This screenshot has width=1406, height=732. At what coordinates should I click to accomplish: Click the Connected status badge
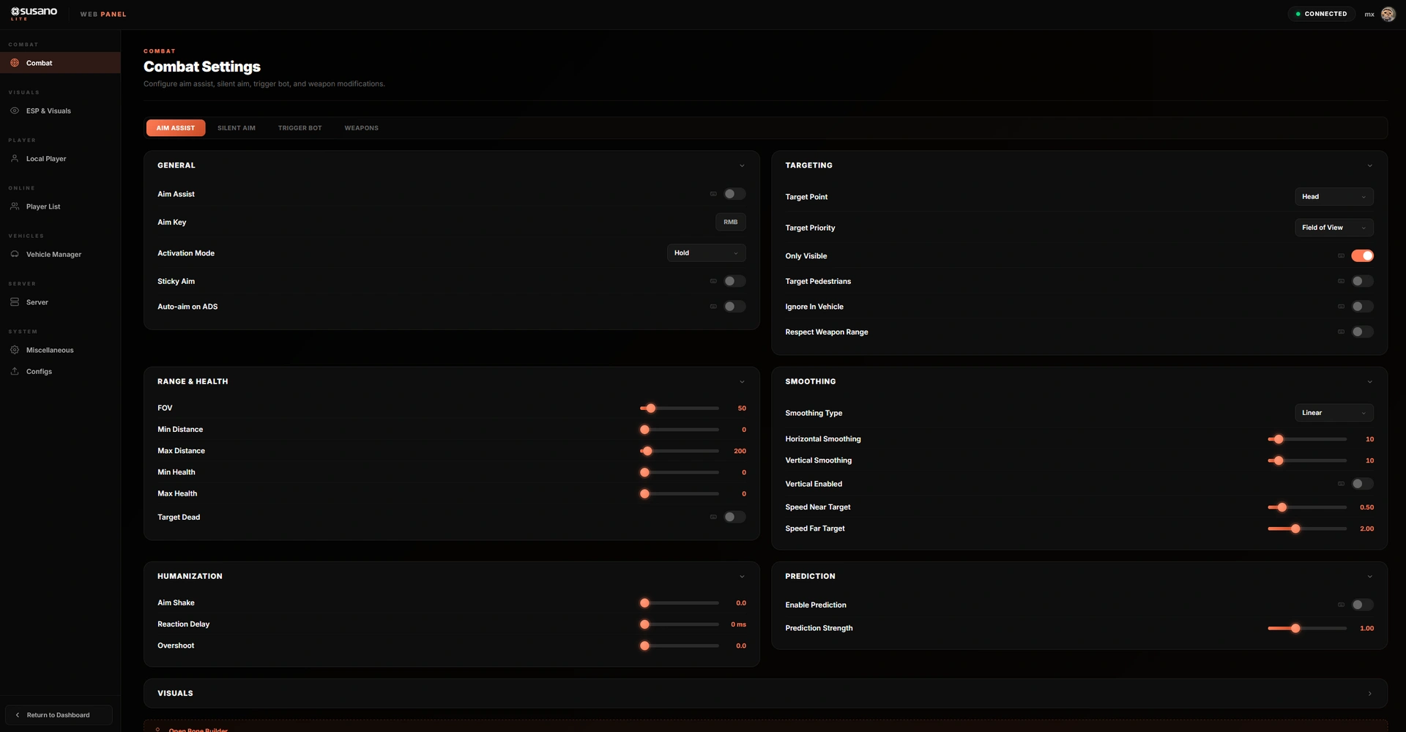click(1321, 14)
